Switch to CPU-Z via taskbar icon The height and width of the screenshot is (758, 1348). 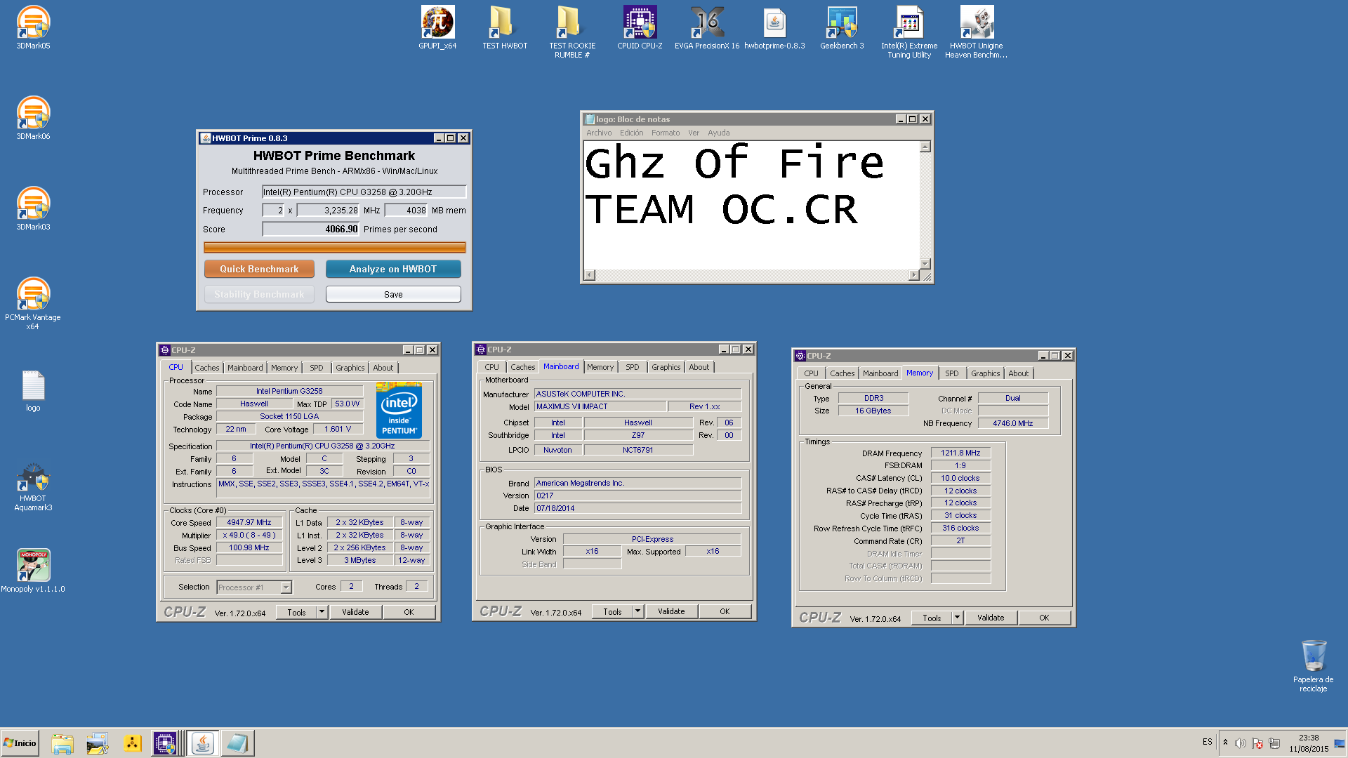[165, 743]
